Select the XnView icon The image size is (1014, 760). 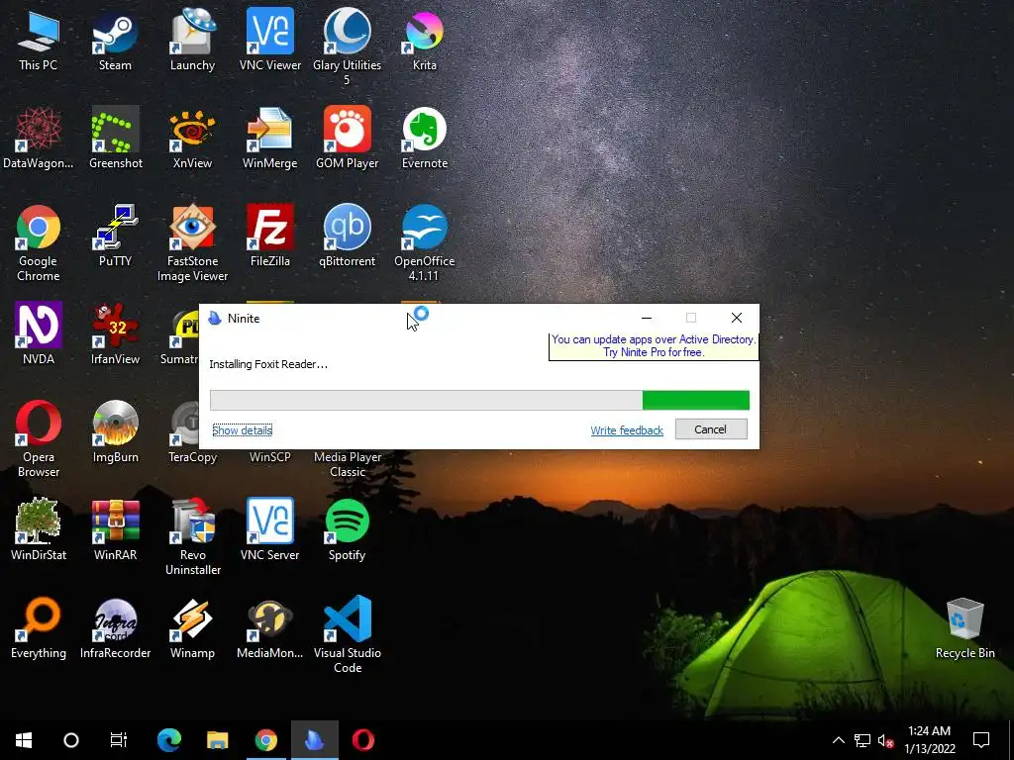point(192,137)
